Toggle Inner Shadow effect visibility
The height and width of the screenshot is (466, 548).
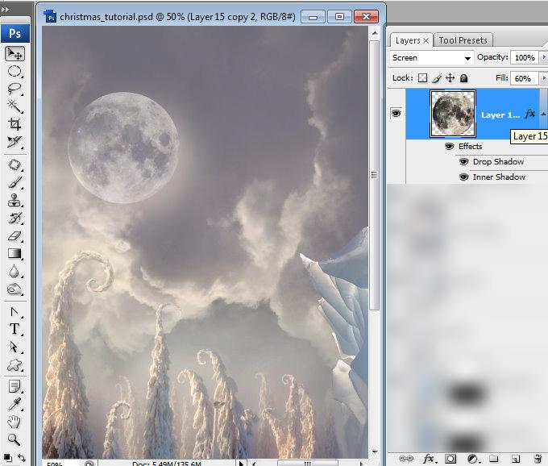point(463,177)
